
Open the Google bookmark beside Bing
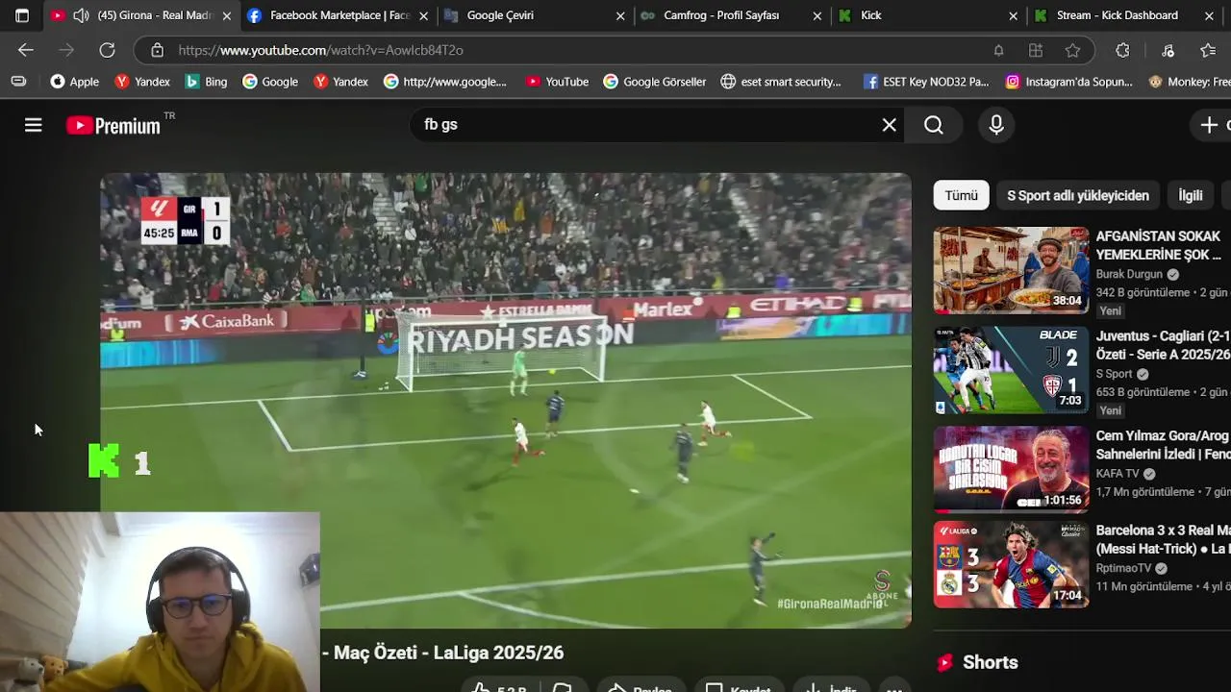coord(270,82)
